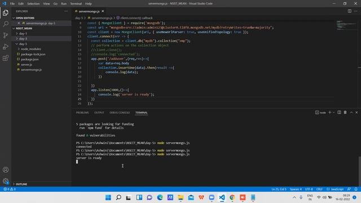Image resolution: width=361 pixels, height=203 pixels.
Task: Close the terminal panel
Action: pos(356,112)
